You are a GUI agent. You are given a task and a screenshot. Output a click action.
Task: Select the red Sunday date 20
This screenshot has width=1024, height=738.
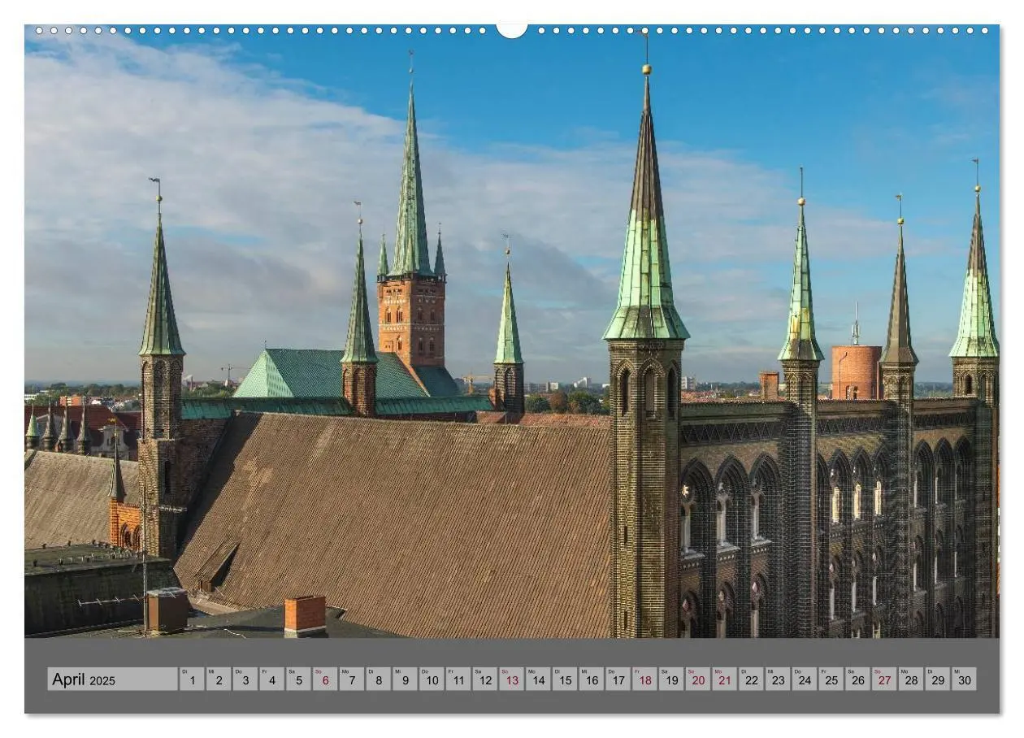click(697, 679)
